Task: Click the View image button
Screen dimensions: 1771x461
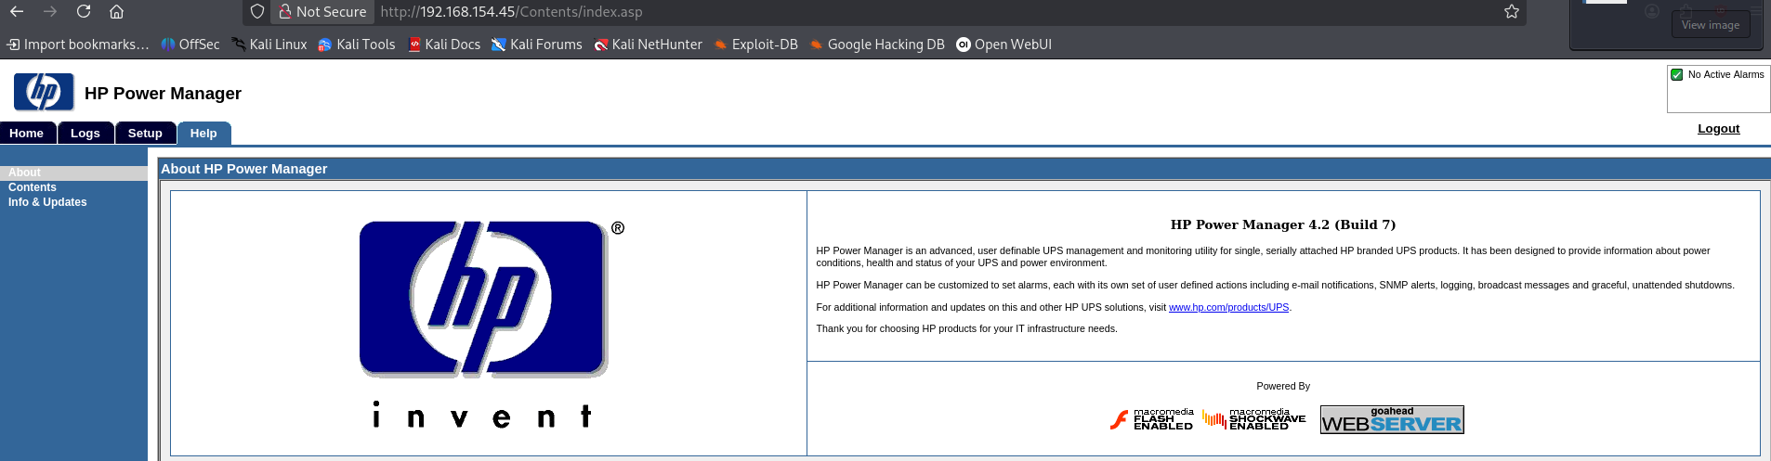Action: [x=1710, y=25]
